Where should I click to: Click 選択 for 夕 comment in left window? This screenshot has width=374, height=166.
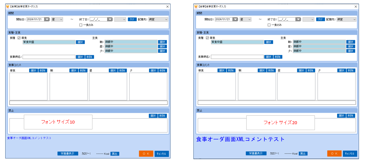point(154,70)
